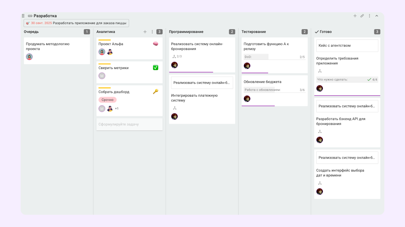This screenshot has width=405, height=227.
Task: Add a task to the Аналитика column
Action: pyautogui.click(x=145, y=32)
